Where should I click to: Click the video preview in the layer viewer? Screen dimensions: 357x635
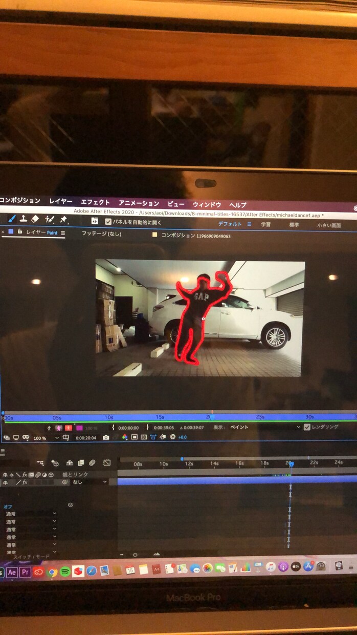click(x=200, y=318)
